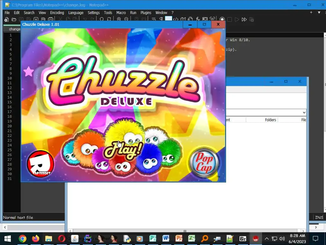Click the INS indicator in Notepad++ status bar
This screenshot has height=245, width=326.
point(319,218)
